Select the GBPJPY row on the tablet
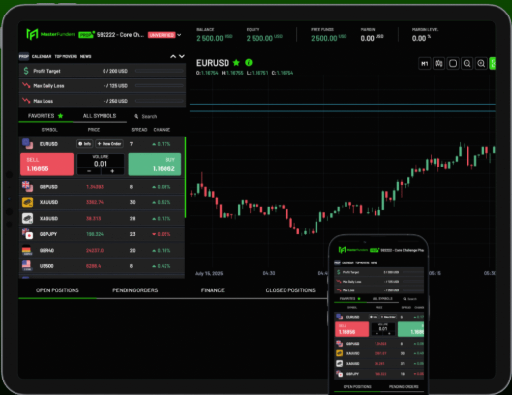The width and height of the screenshot is (512, 395). [102, 234]
